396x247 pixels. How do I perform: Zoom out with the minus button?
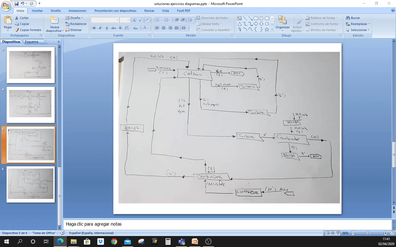click(x=353, y=233)
